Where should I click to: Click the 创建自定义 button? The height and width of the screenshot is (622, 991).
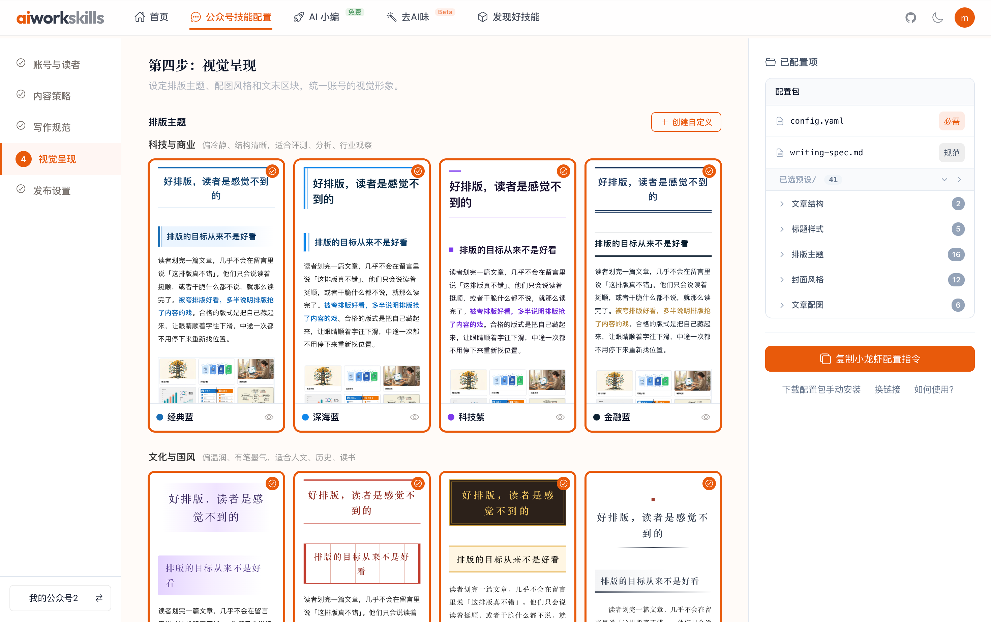686,122
